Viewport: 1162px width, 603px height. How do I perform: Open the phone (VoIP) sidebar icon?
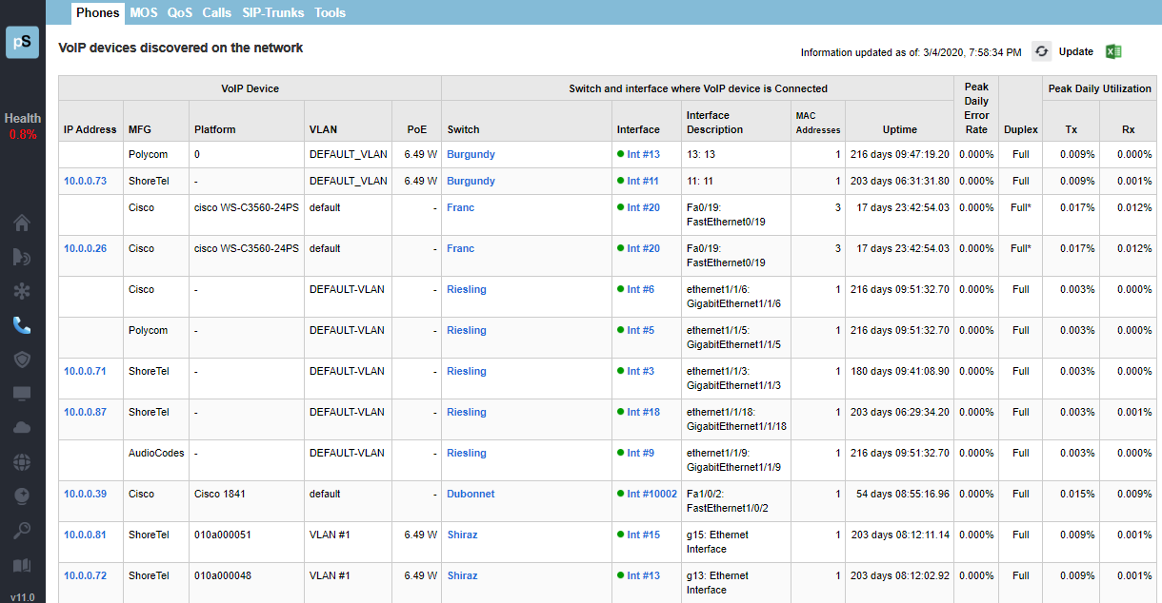coord(22,325)
